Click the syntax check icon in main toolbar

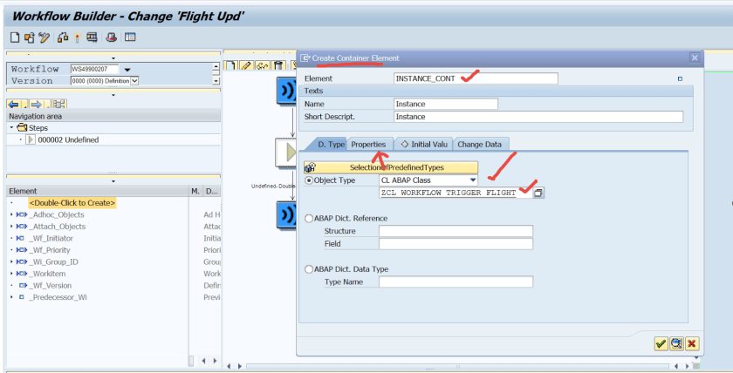click(63, 37)
